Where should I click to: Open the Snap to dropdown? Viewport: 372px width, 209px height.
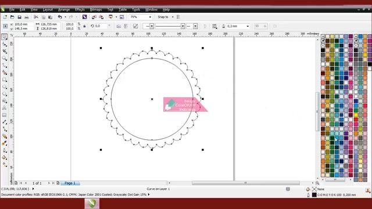[173, 17]
